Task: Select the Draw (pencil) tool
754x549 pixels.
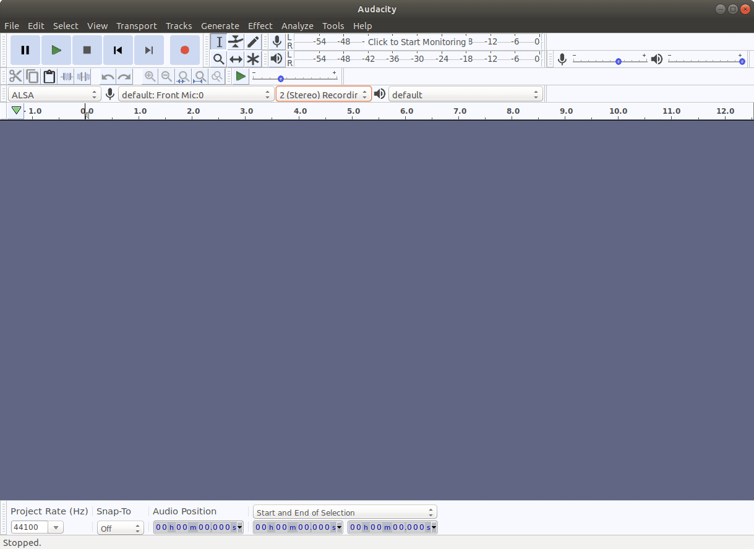Action: click(x=253, y=42)
